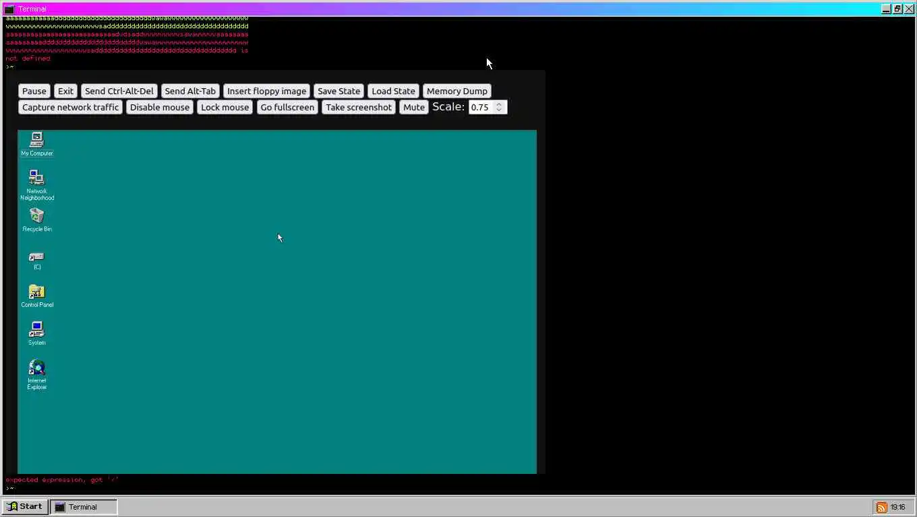Click the RSS feed tray icon
The width and height of the screenshot is (917, 517).
click(881, 508)
